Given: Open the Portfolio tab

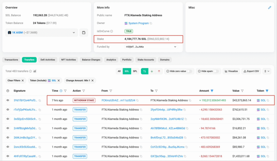Looking at the screenshot, I should [127, 60].
